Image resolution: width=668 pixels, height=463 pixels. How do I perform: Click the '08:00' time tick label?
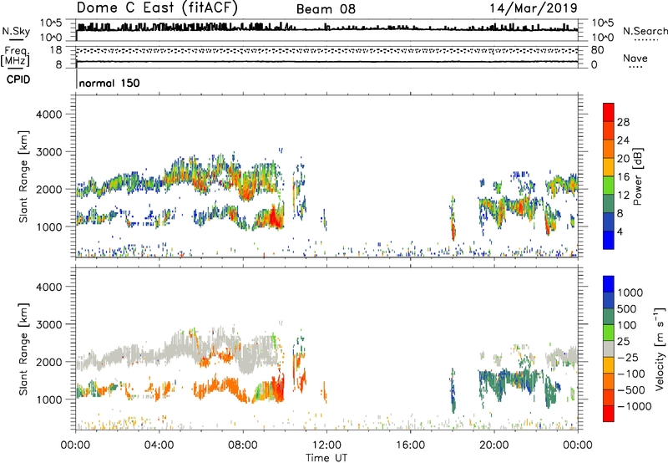243,445
